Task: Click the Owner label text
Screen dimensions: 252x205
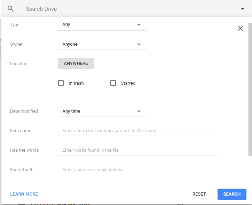Action: pos(16,44)
